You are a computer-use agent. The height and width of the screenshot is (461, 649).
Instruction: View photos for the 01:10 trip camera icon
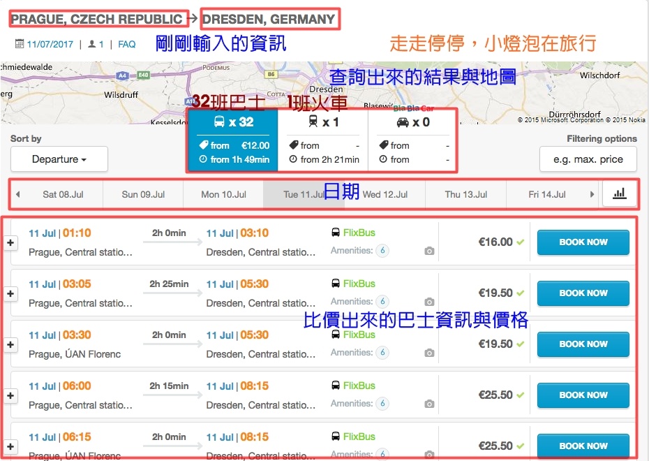tap(429, 251)
